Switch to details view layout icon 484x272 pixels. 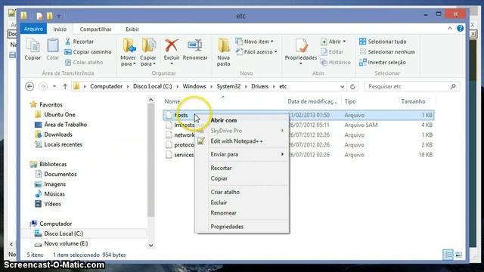click(448, 255)
